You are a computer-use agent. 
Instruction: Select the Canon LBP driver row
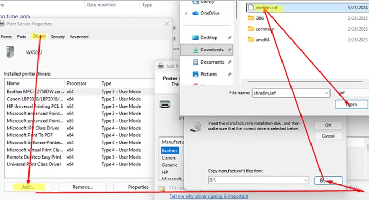pyautogui.click(x=79, y=99)
